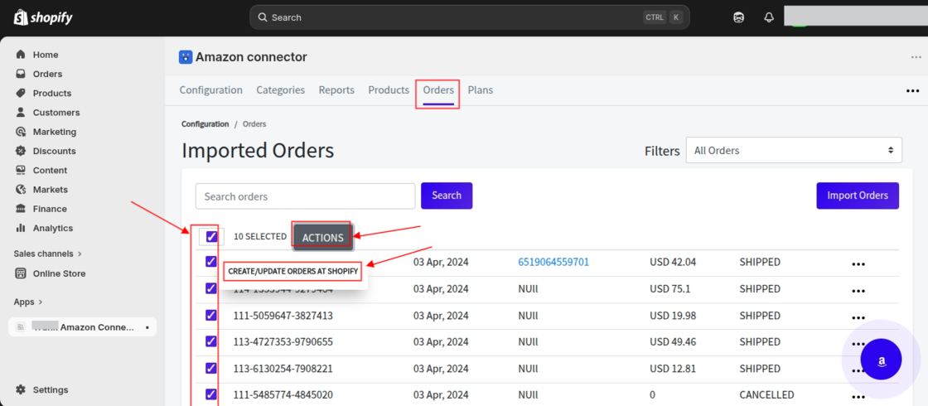
Task: Click the top Shopify search bar
Action: tap(469, 17)
